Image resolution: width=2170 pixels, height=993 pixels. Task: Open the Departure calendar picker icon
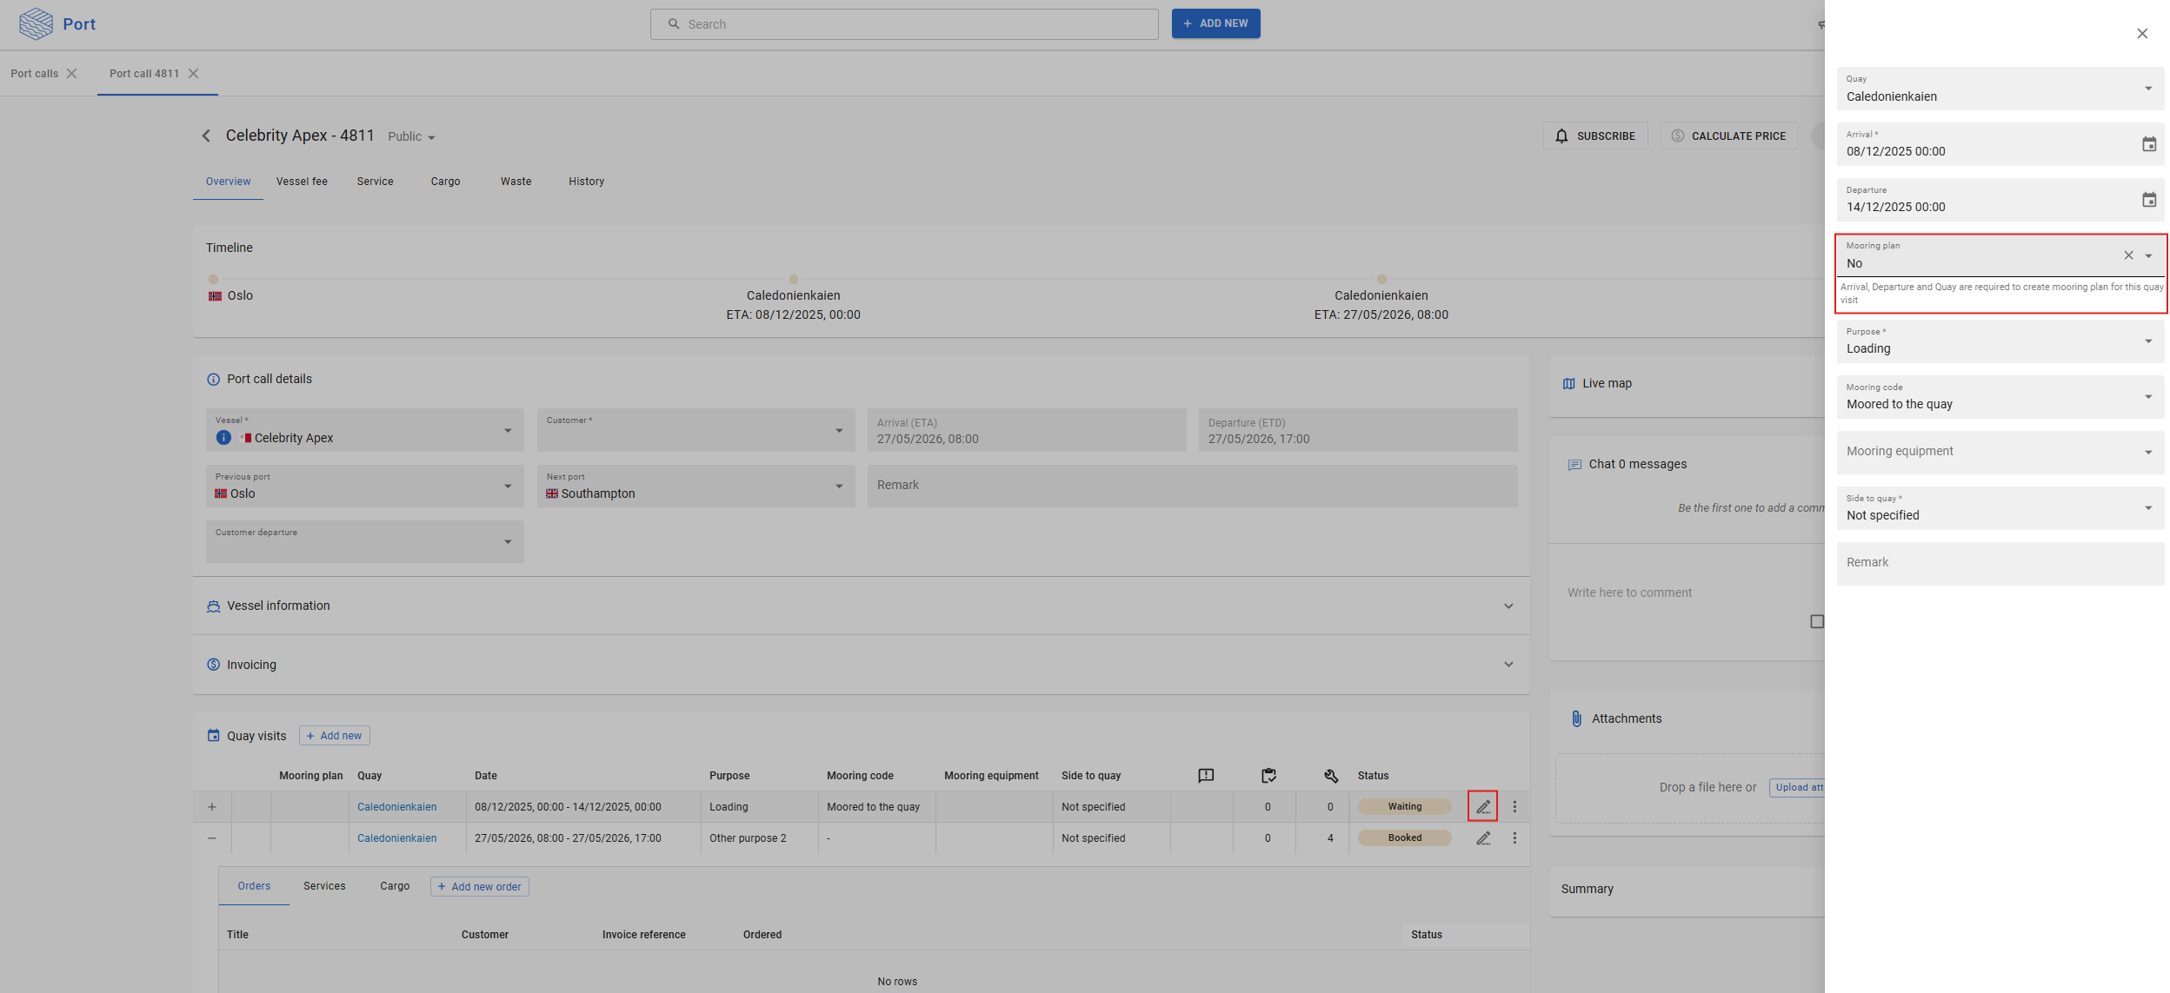coord(2148,200)
